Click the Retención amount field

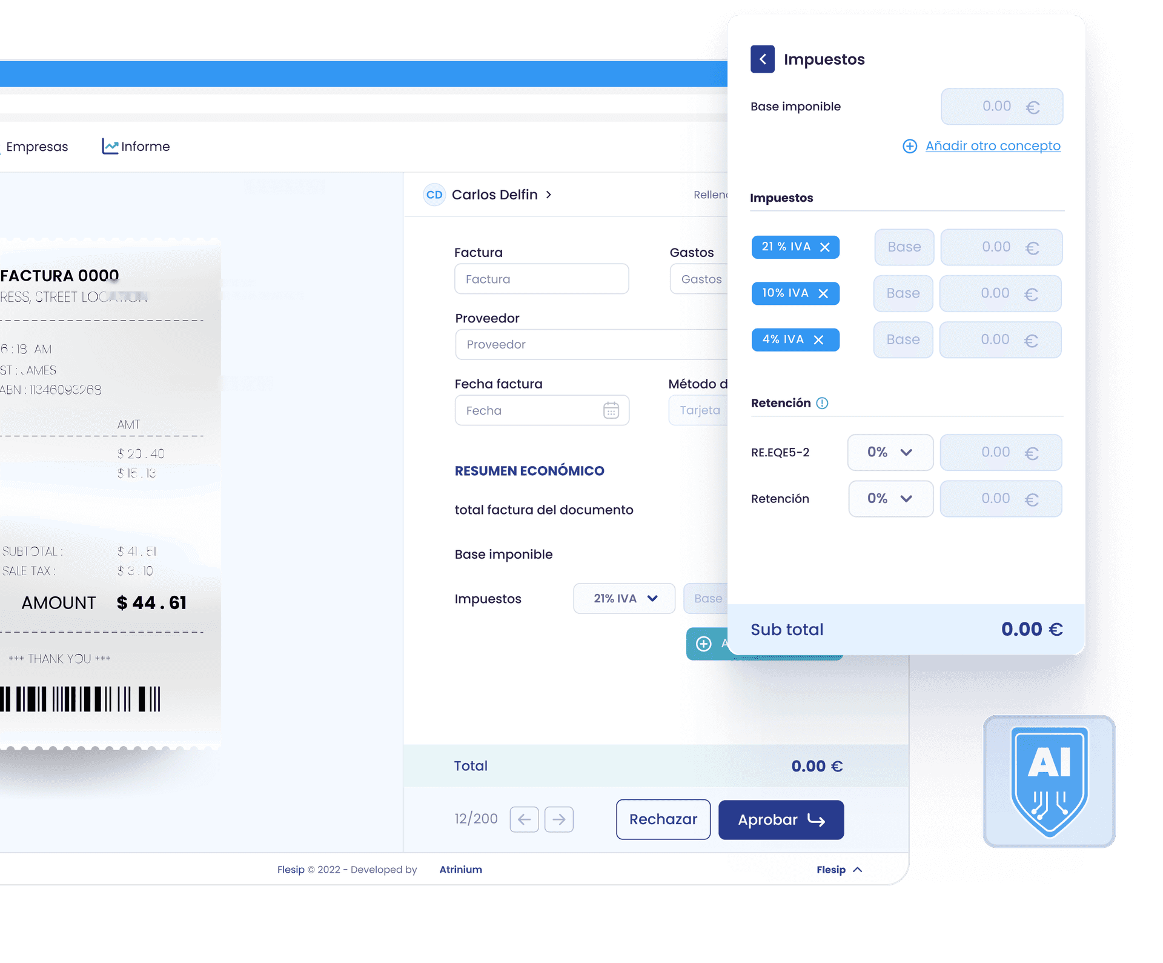[1001, 499]
